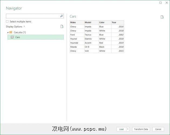Close the Navigator dialog
The width and height of the screenshot is (170, 135).
pyautogui.click(x=167, y=3)
